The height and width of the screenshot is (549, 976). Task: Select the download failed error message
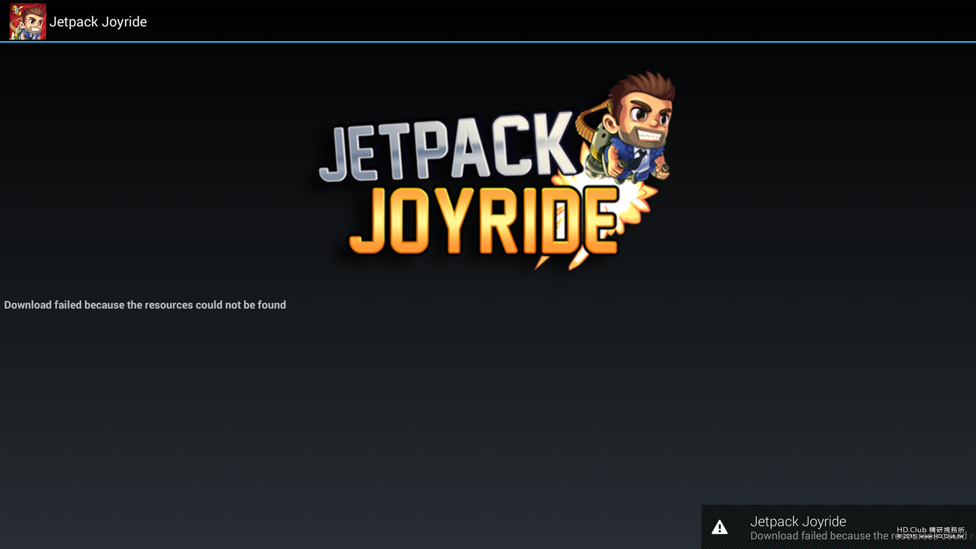click(x=145, y=305)
